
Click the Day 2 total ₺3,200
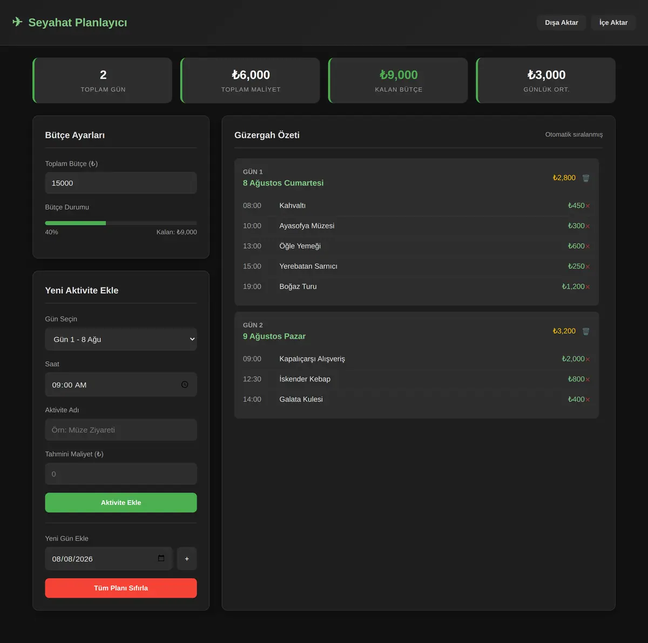[x=564, y=331]
